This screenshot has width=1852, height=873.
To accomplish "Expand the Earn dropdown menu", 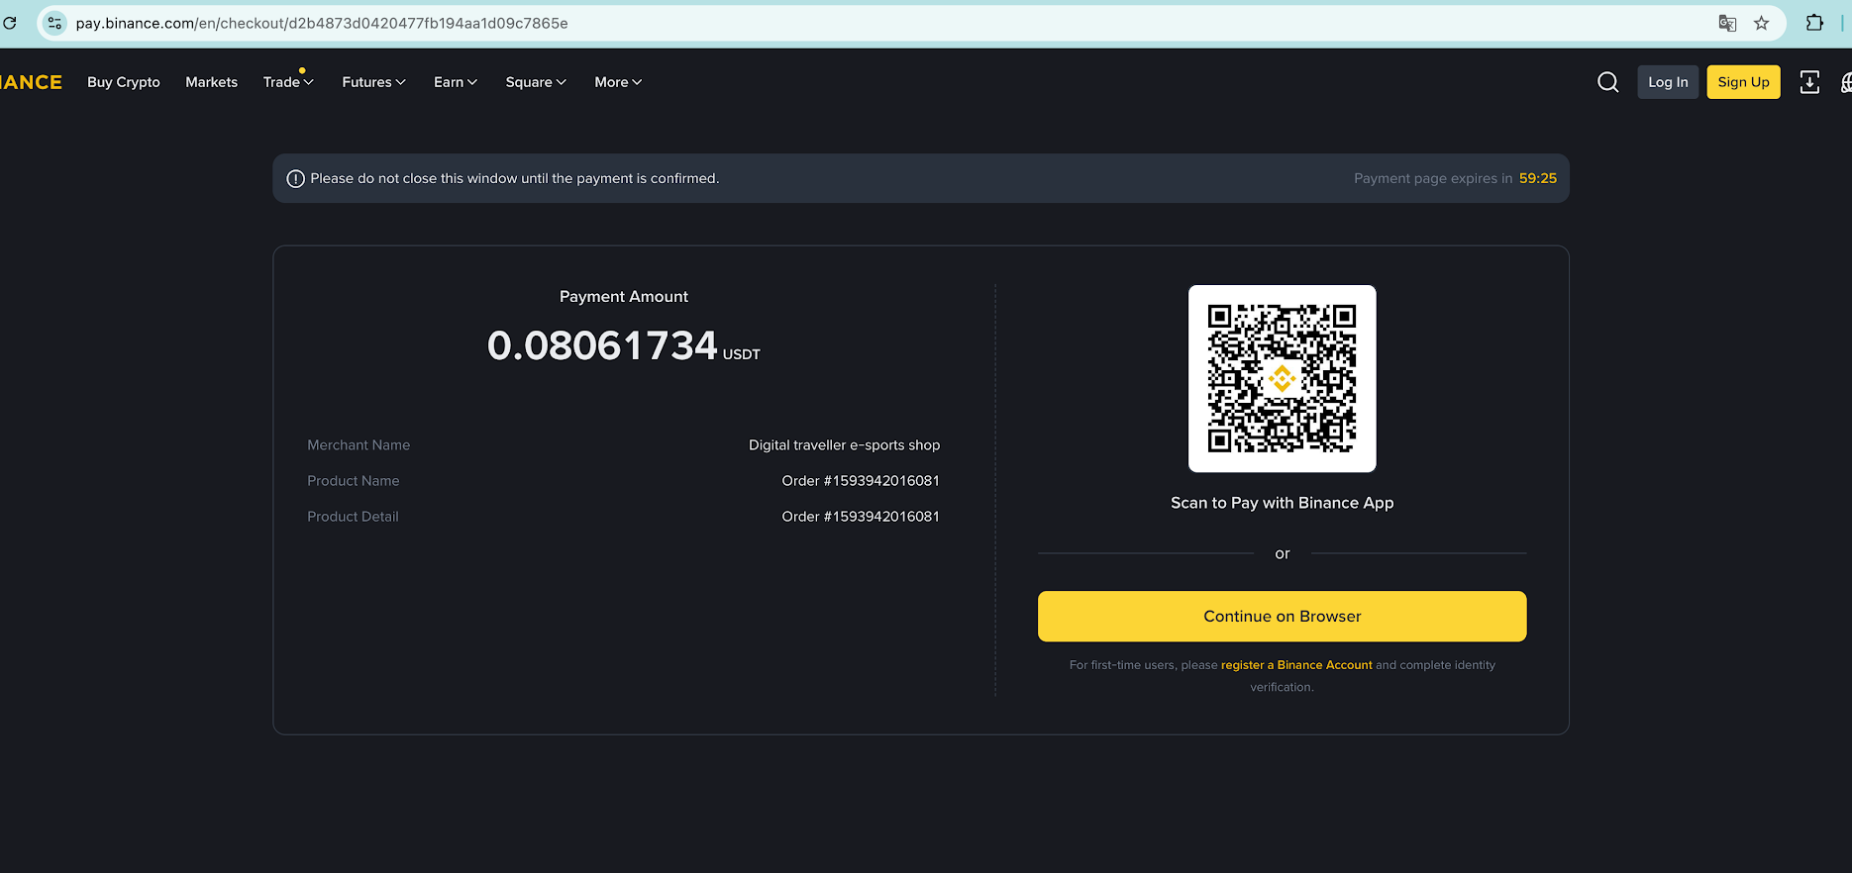I will (456, 82).
